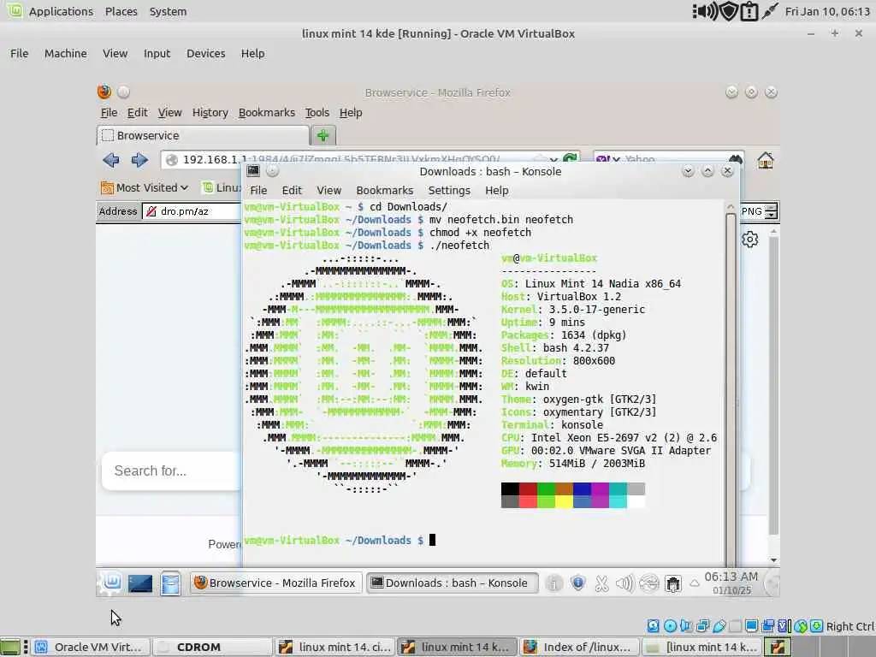Click the Firefox home icon
The width and height of the screenshot is (876, 657).
coord(766,160)
